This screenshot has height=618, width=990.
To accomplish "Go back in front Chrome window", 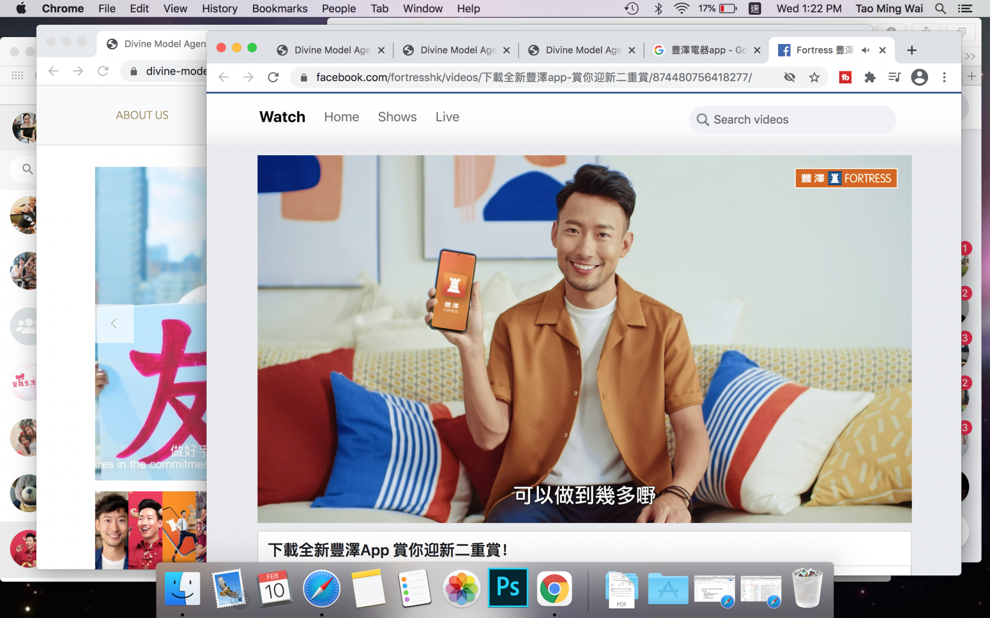I will 224,77.
